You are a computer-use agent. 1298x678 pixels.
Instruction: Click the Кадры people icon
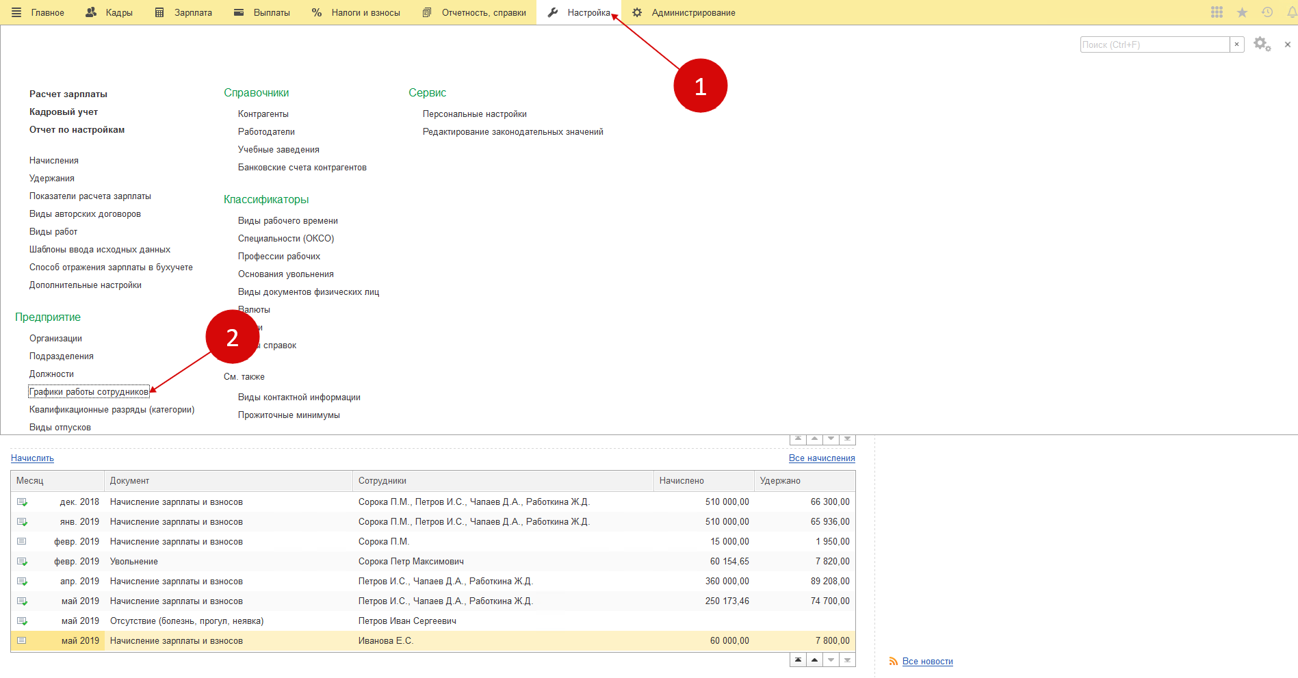[91, 12]
